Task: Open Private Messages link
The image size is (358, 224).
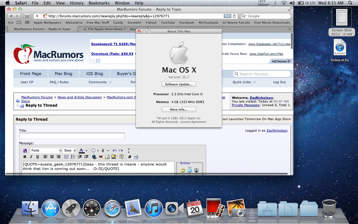Action: pyautogui.click(x=246, y=105)
